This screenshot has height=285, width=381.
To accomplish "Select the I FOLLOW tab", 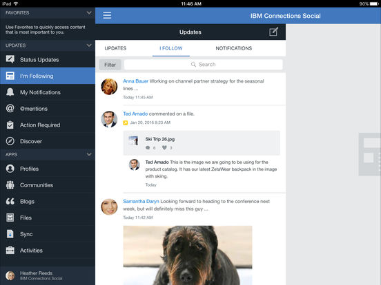I will coord(171,48).
